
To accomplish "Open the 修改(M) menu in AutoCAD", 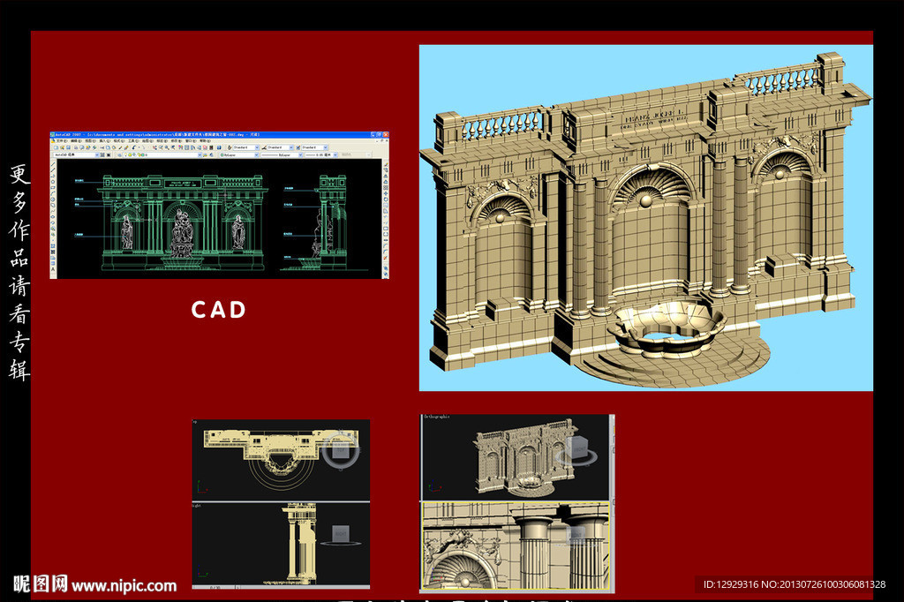I will (177, 141).
